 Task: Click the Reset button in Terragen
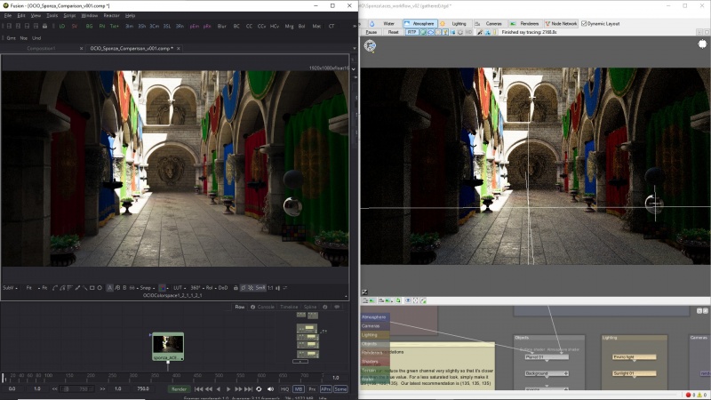tap(393, 32)
